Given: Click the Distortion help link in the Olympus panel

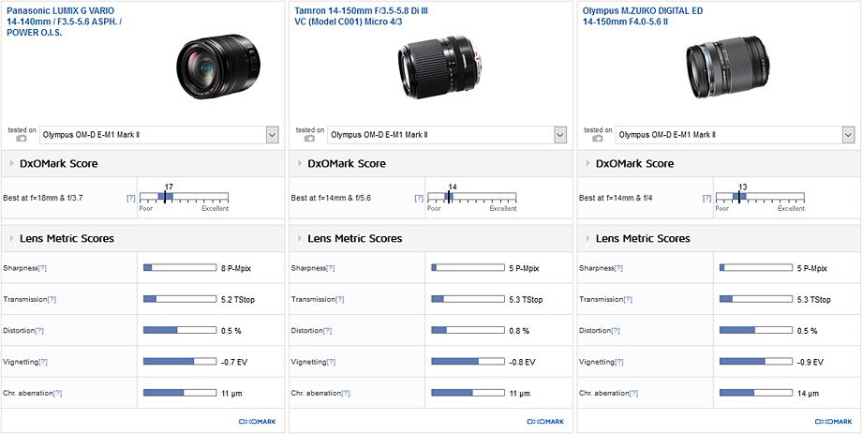Looking at the screenshot, I should (616, 331).
